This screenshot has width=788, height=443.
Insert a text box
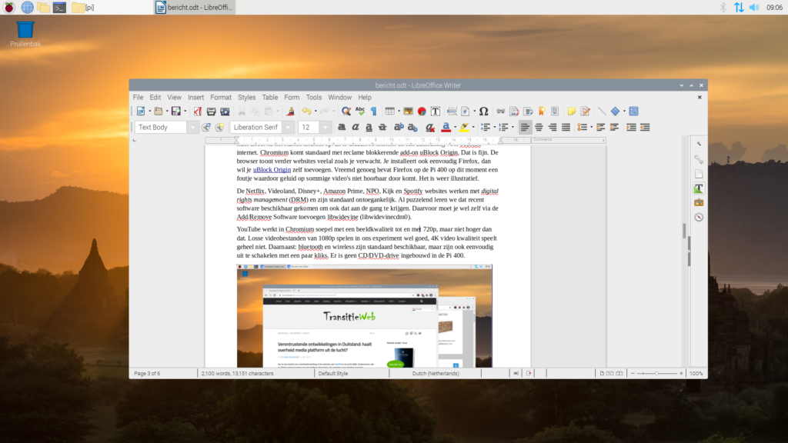click(x=436, y=111)
